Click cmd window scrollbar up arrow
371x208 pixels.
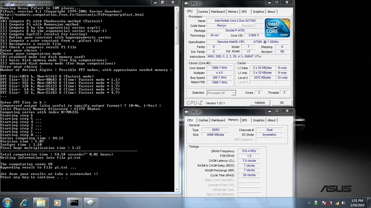(x=177, y=8)
